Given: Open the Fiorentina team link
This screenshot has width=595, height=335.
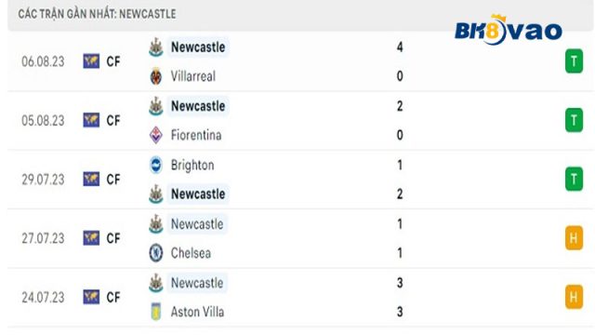Looking at the screenshot, I should coord(196,135).
